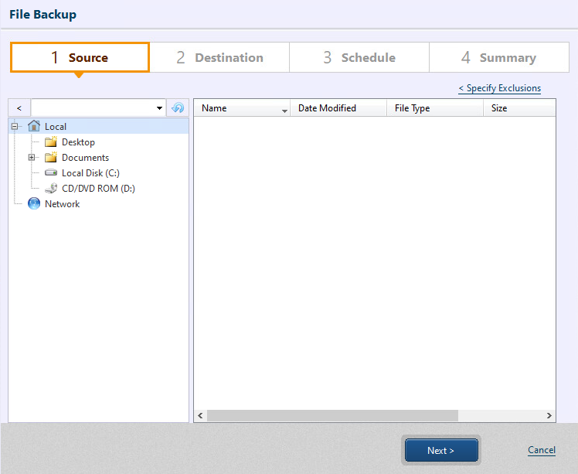Viewport: 578px width, 474px height.
Task: Collapse the Local tree node
Action: click(15, 127)
